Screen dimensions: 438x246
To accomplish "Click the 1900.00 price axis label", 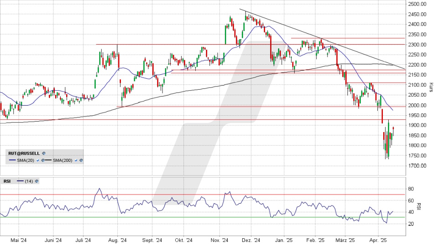I will coord(417,125).
